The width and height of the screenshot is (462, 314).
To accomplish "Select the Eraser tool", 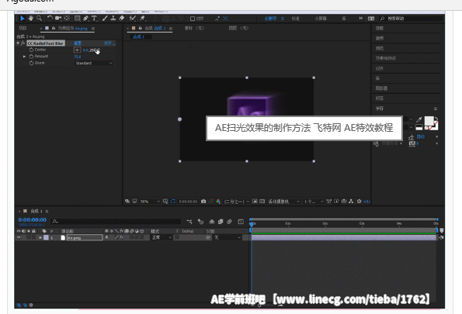I will point(122,19).
